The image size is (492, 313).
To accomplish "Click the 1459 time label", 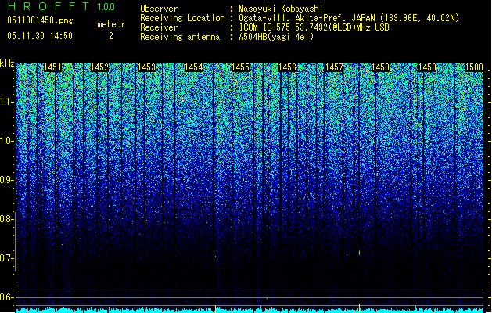I will pos(428,67).
